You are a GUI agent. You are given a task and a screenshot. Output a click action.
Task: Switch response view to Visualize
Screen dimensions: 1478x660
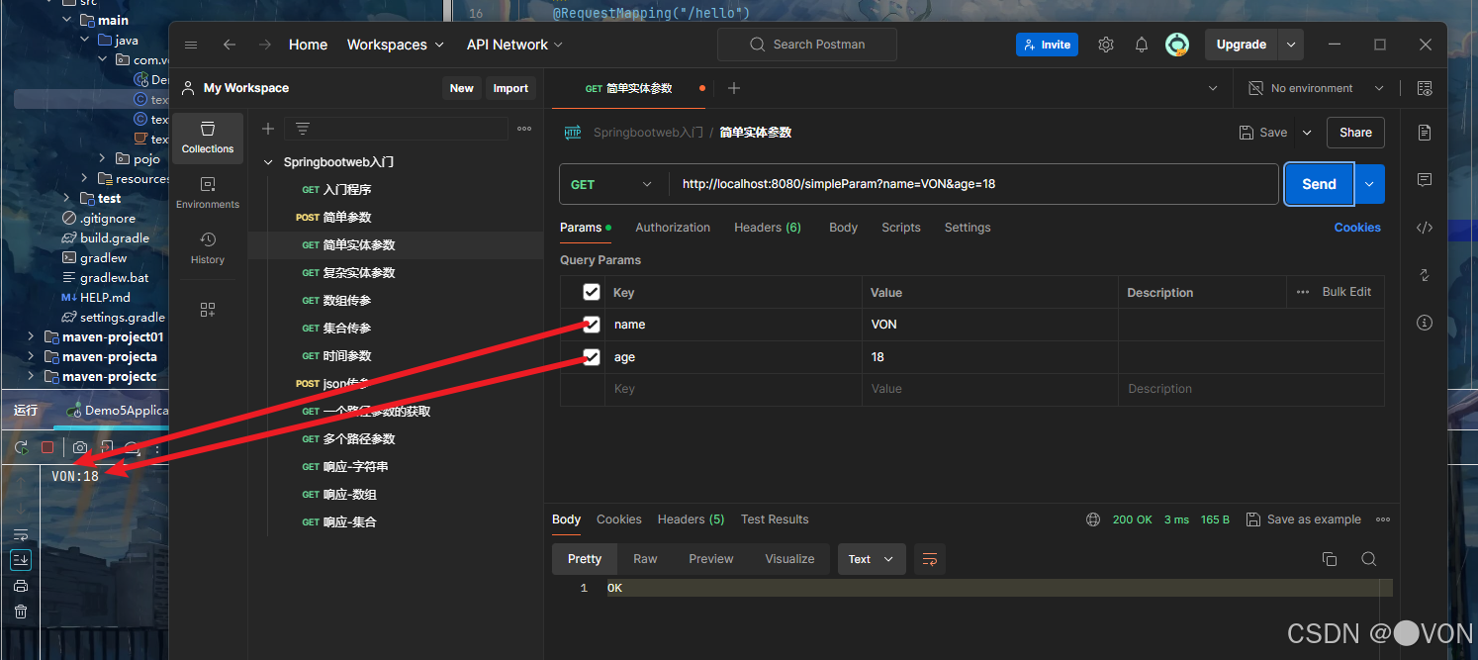(x=789, y=559)
